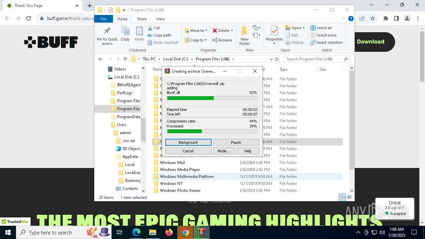Screen dimensions: 425x239
Task: Open the address bar history dropdown
Action: pyautogui.click(x=271, y=59)
